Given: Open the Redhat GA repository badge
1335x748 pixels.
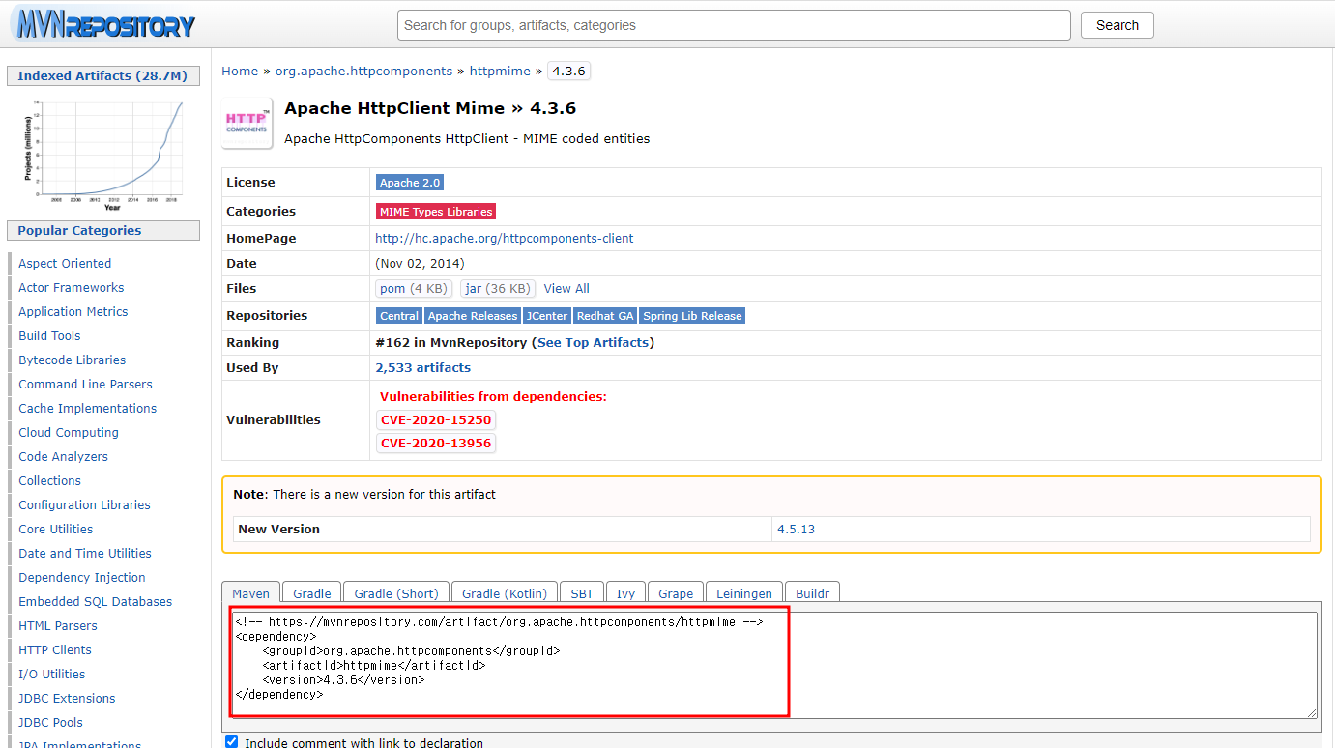Looking at the screenshot, I should click(605, 316).
